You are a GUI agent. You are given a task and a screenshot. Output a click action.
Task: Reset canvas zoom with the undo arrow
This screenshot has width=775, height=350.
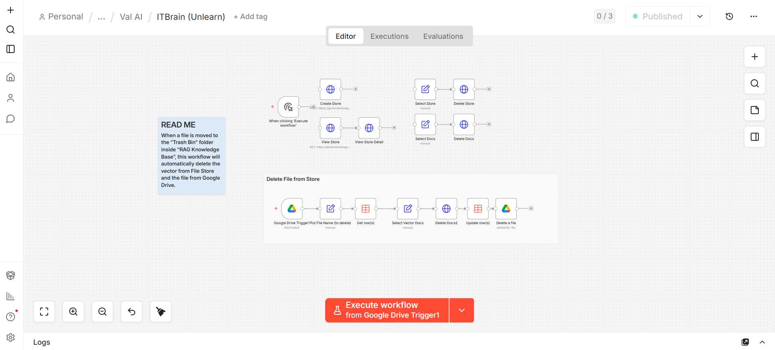(132, 312)
